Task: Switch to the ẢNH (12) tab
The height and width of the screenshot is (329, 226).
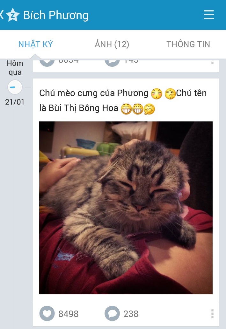Action: coord(112,44)
